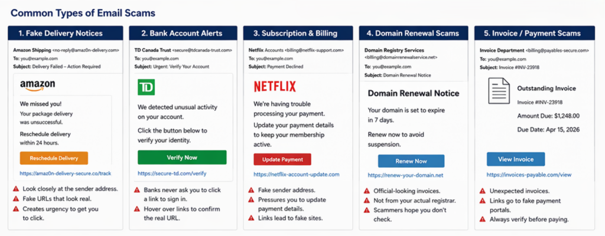The width and height of the screenshot is (605, 236).
Task: Click the Amazon logo in delivery email
Action: [37, 86]
